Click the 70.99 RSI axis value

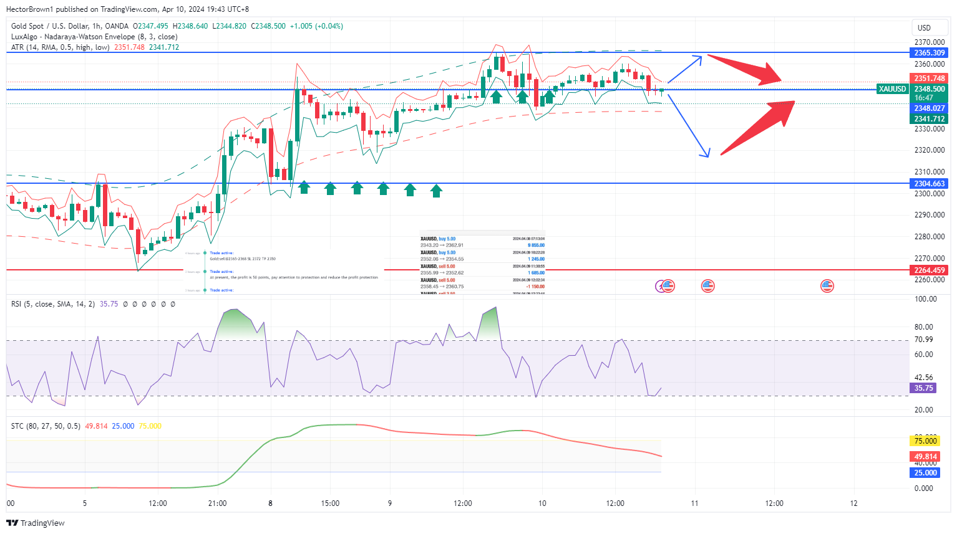(923, 340)
